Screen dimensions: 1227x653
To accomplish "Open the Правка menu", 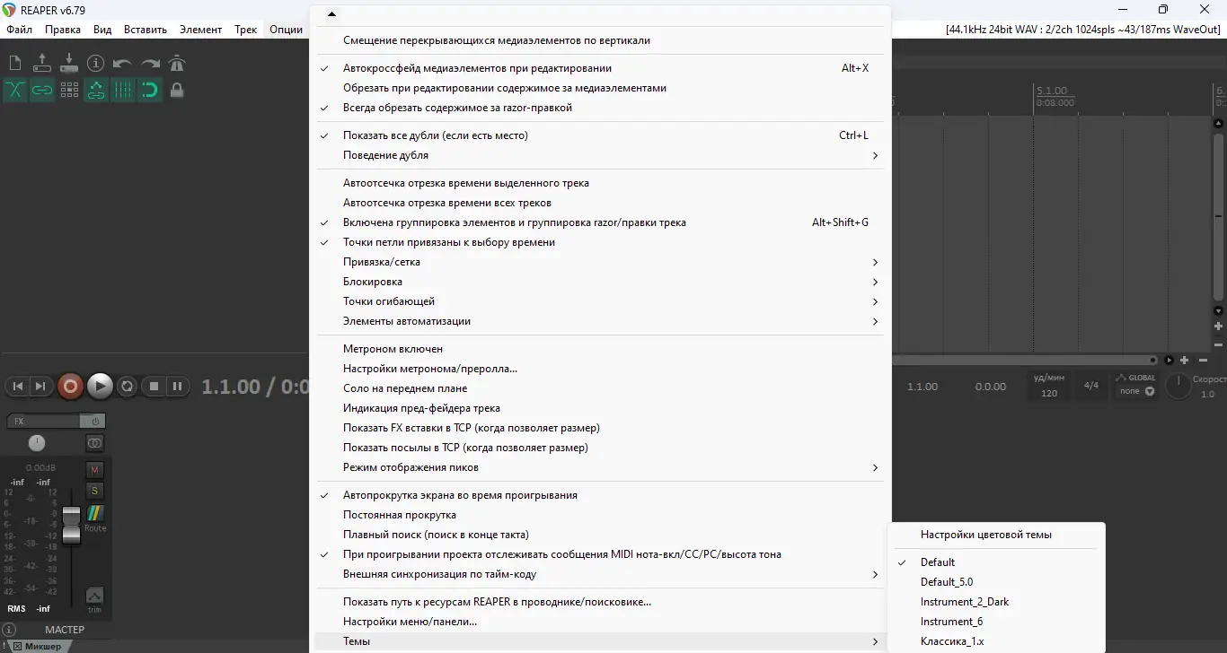I will [63, 30].
